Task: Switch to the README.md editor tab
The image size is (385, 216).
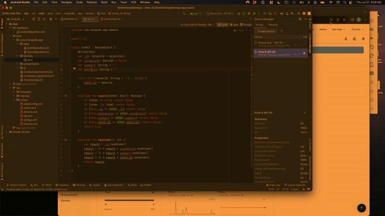Action: tap(70, 19)
